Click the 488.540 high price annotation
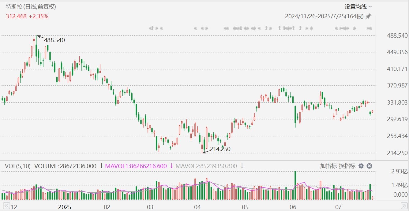This screenshot has width=409, height=211. (54, 40)
